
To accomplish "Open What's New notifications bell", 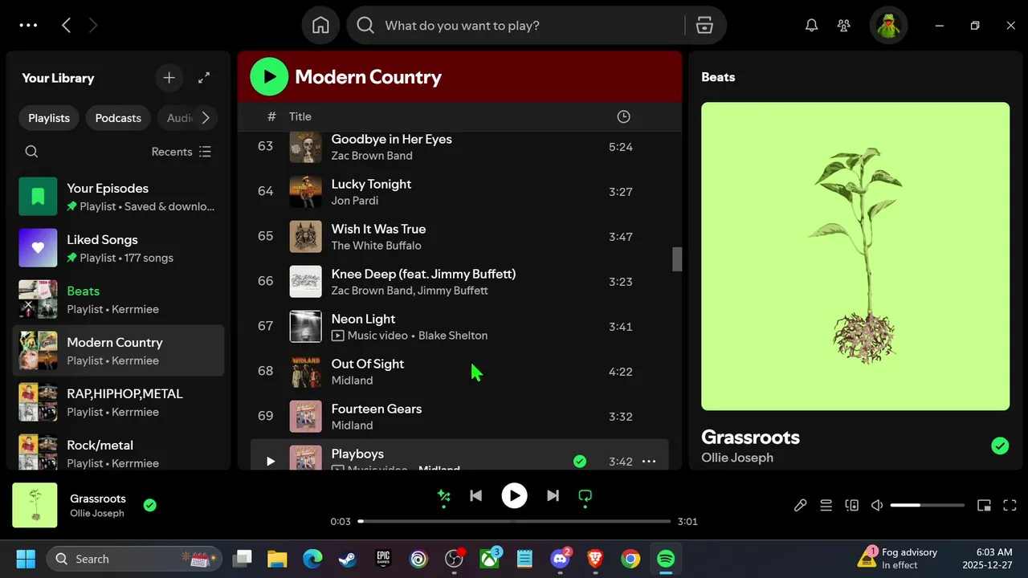I will (x=812, y=26).
